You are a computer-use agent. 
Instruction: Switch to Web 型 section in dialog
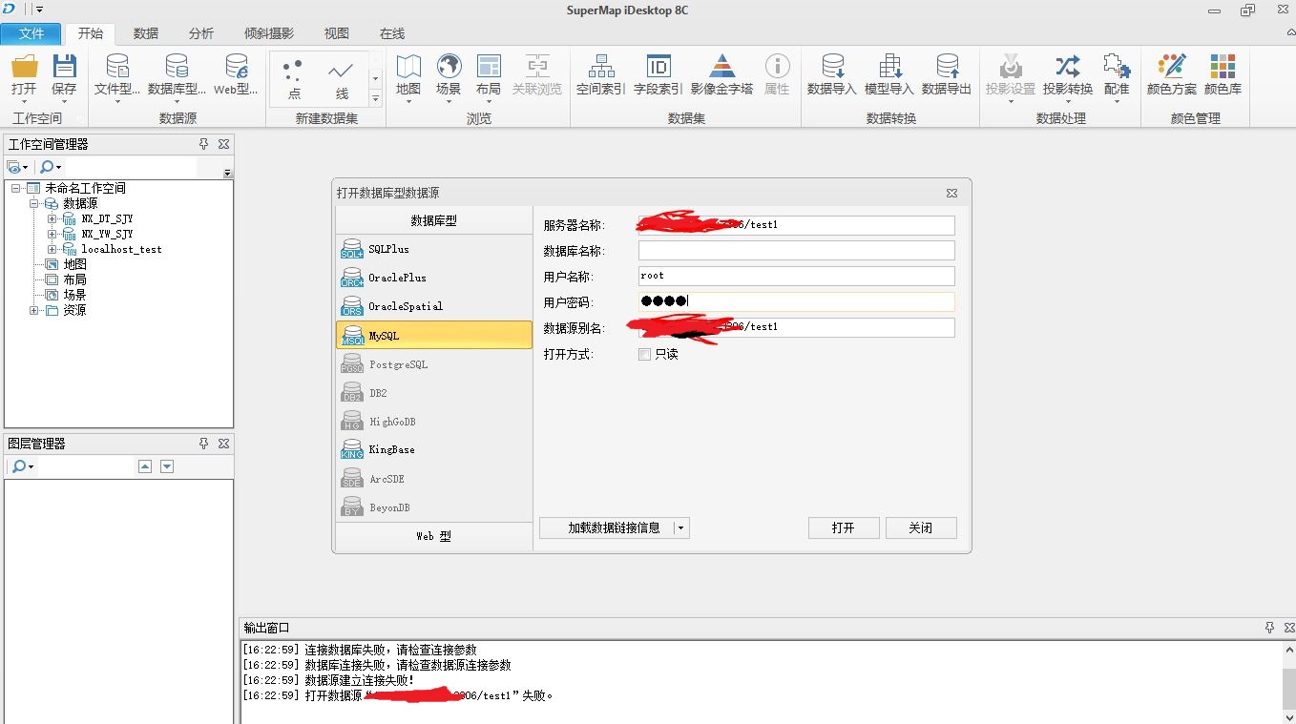(434, 536)
